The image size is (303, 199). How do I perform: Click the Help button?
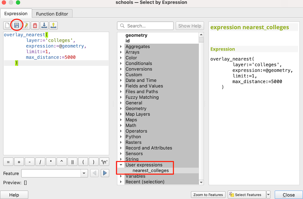(x=14, y=195)
